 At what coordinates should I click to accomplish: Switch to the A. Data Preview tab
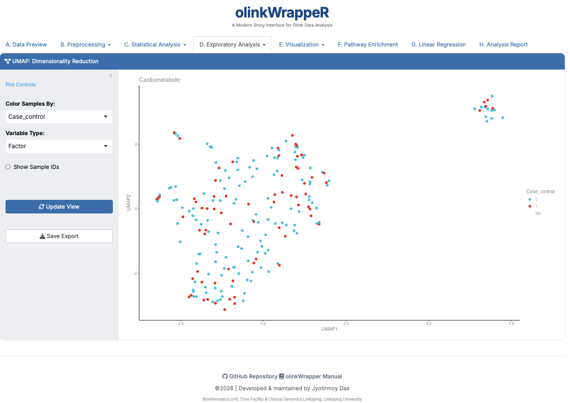[26, 45]
